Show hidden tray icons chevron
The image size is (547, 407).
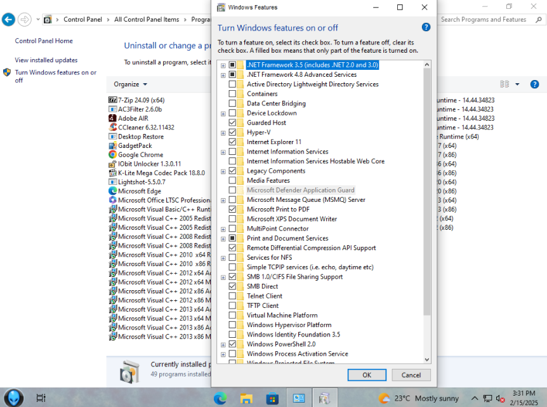coord(475,398)
